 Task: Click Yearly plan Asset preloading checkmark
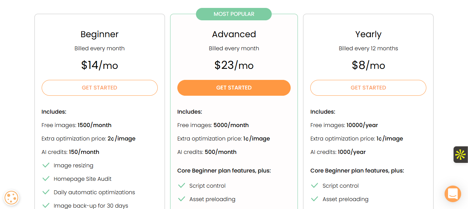coord(314,199)
